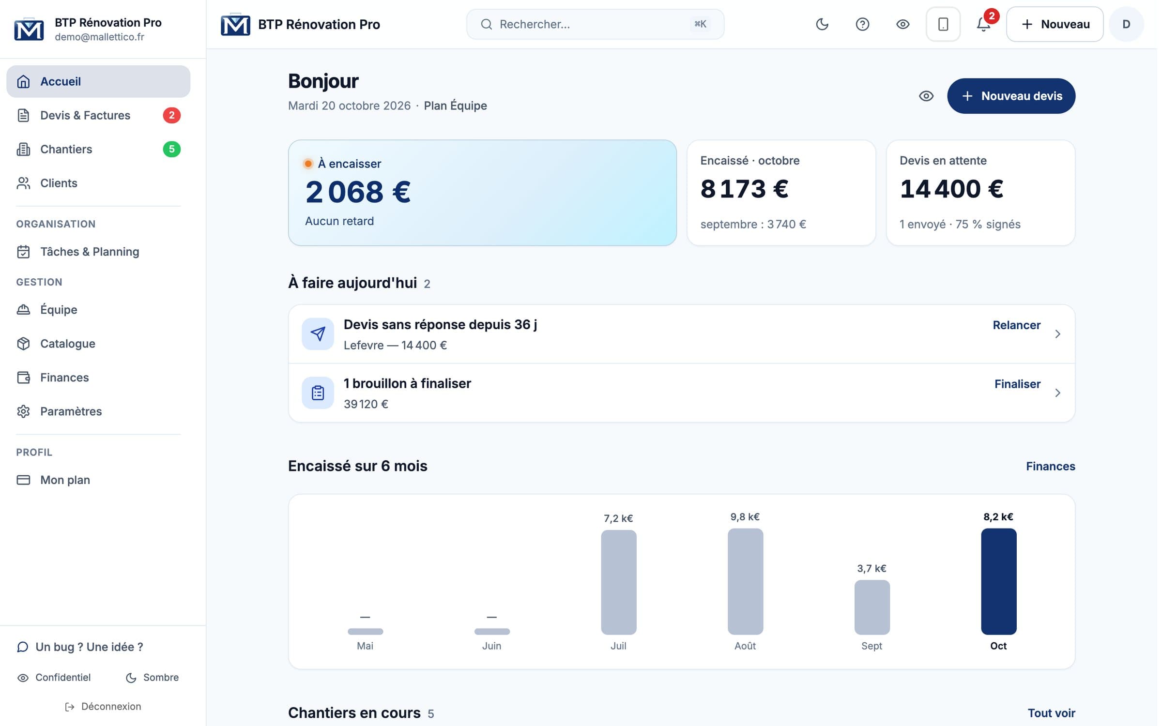Select the Oct bar in the chart

999,581
